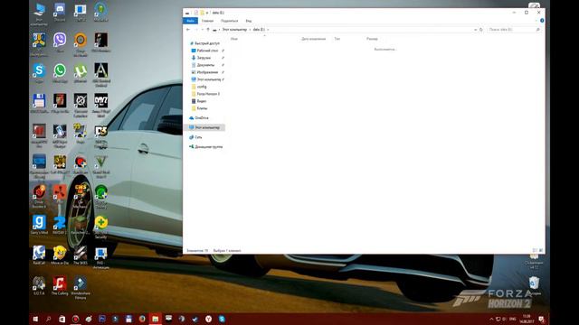Select Быстрый доступ in the navigation pane
This screenshot has height=325, width=579.
point(204,43)
